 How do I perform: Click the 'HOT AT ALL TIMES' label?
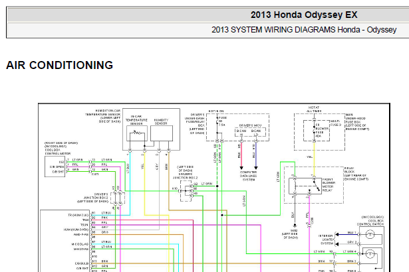pyautogui.click(x=314, y=109)
